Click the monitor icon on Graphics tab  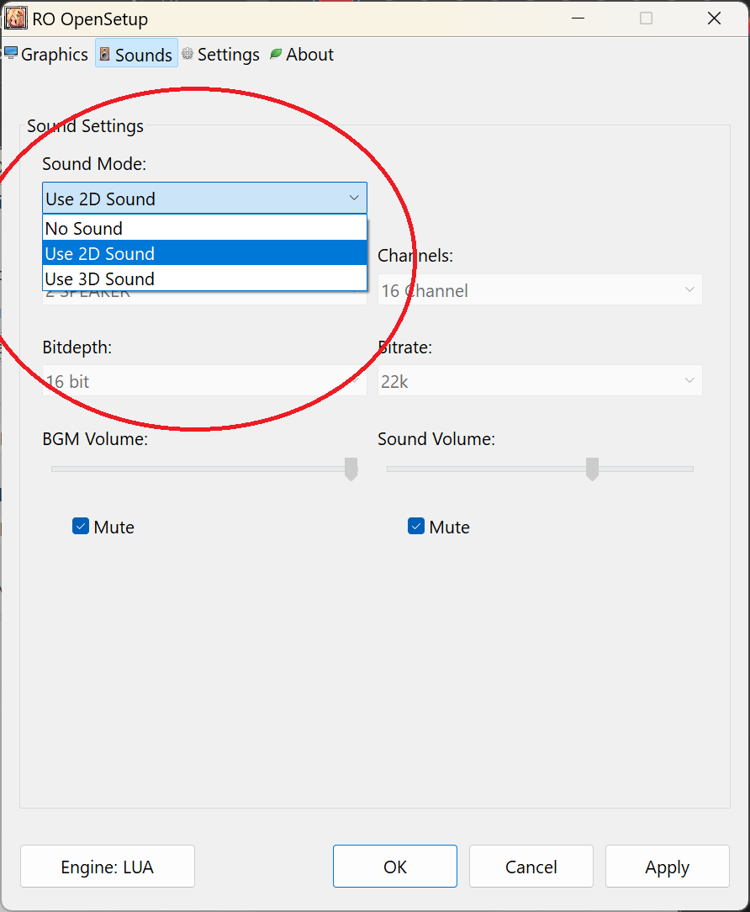11,54
